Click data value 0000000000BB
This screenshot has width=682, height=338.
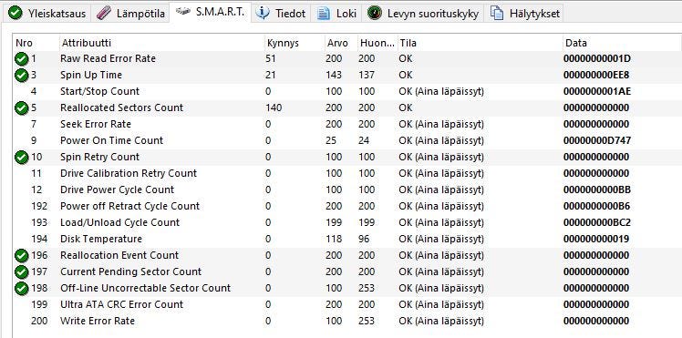(596, 189)
